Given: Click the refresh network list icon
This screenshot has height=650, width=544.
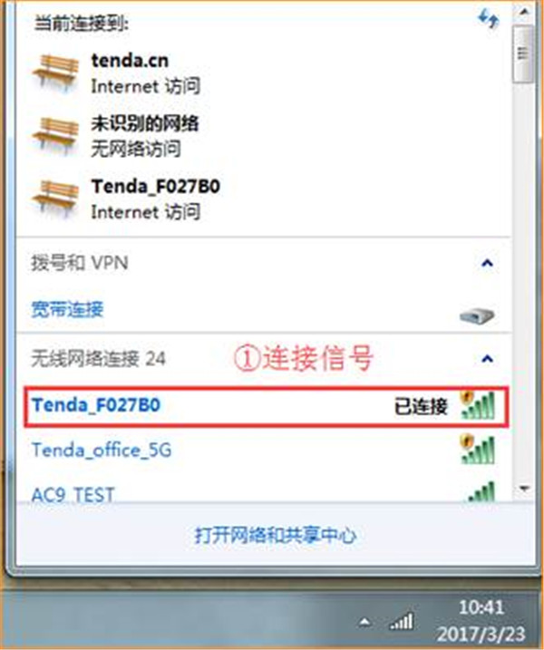Looking at the screenshot, I should point(488,19).
